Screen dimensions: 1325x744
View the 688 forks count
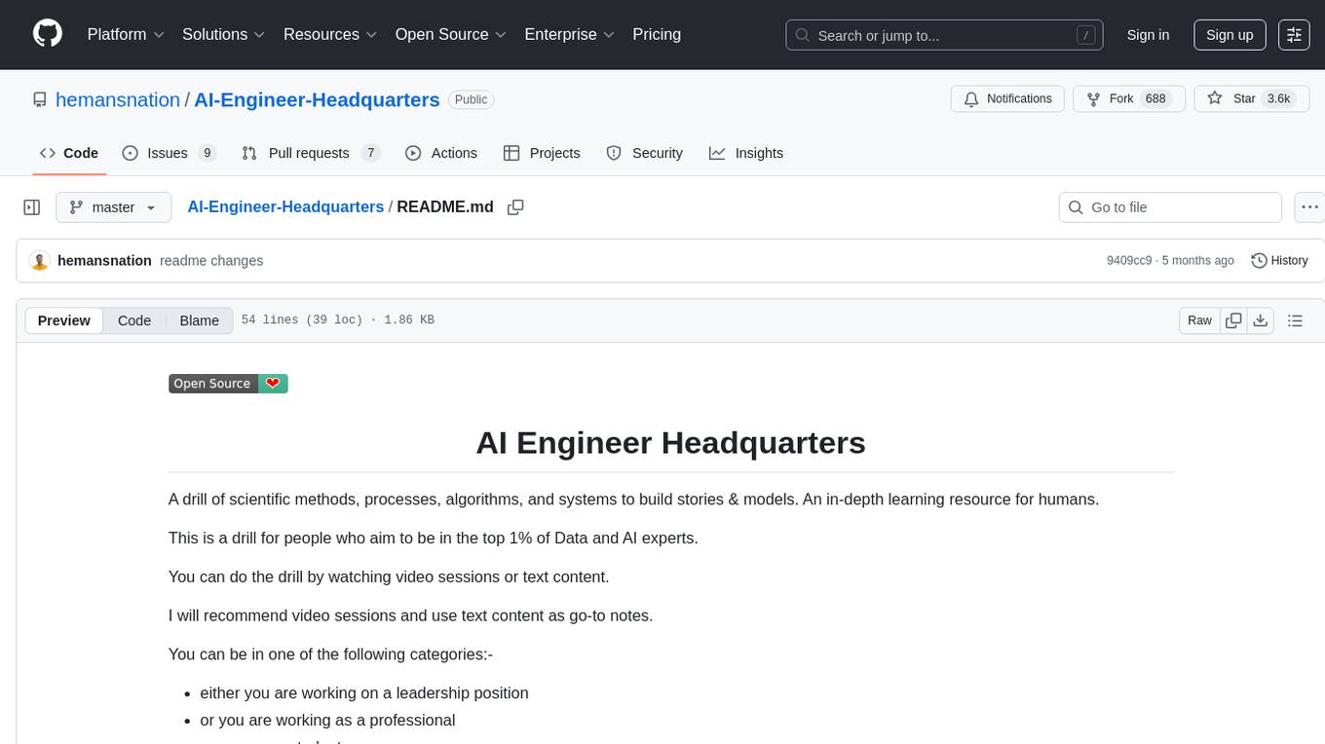[1155, 98]
